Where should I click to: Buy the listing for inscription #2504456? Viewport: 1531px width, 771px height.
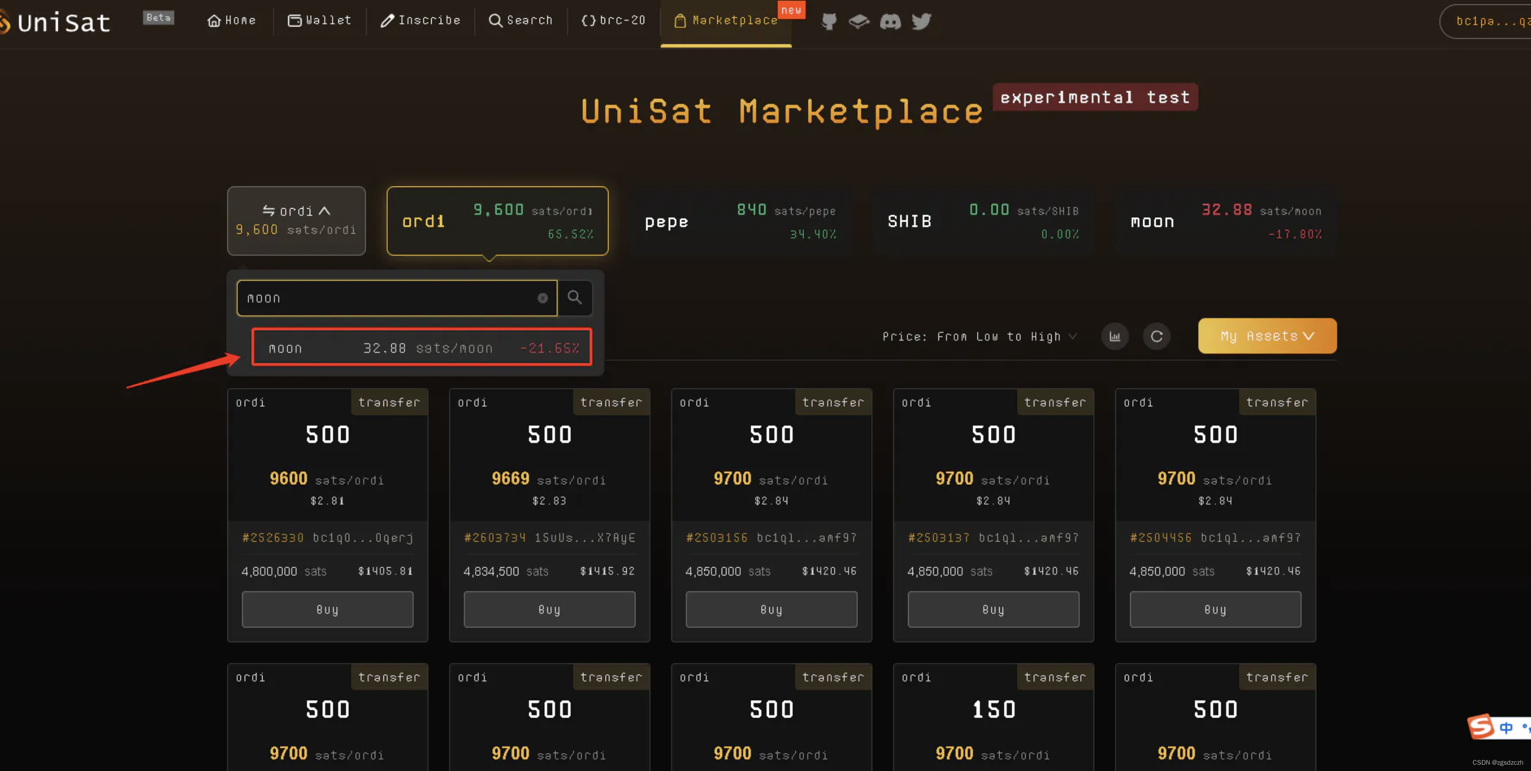[1215, 609]
